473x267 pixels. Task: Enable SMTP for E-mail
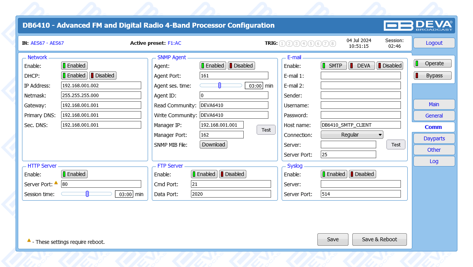[334, 66]
